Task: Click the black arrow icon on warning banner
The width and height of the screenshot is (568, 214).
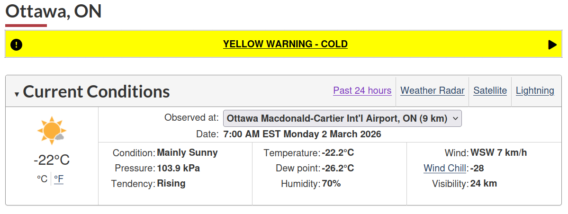Action: [552, 45]
